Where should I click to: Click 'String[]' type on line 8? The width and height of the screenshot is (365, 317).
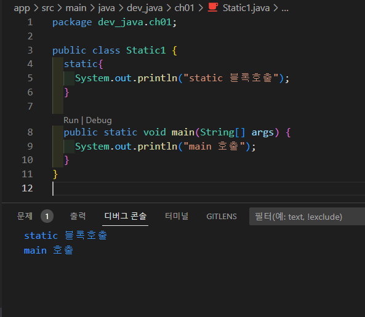223,132
